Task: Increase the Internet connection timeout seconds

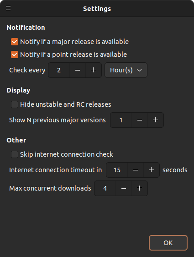Action: coord(152,170)
